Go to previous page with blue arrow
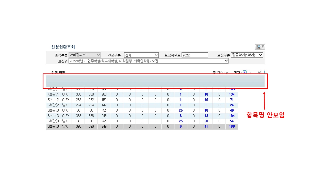 245,72
